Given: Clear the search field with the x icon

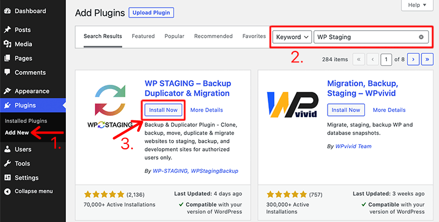Looking at the screenshot, I should click(421, 37).
